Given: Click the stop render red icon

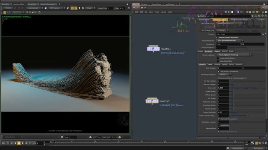Looking at the screenshot, I should pos(22,8).
